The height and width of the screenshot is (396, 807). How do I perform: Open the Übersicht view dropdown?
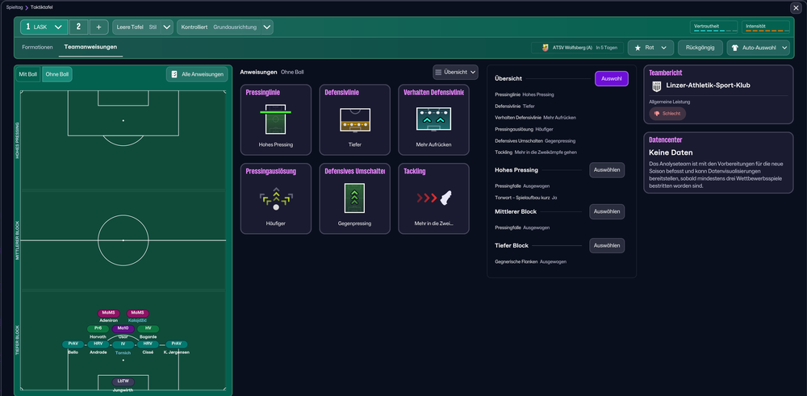pyautogui.click(x=455, y=73)
